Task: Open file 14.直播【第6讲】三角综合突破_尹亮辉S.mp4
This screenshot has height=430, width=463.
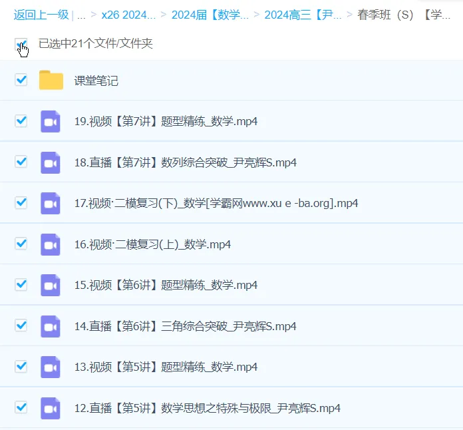Action: (186, 326)
